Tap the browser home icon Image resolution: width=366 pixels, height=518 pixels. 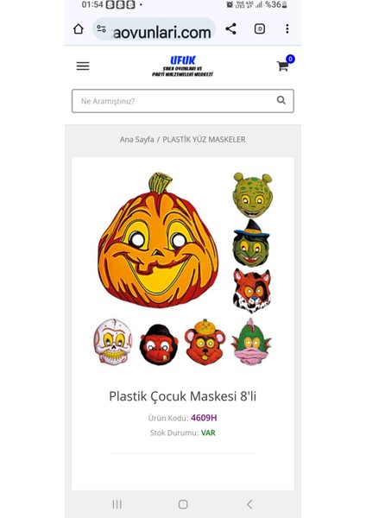click(79, 28)
